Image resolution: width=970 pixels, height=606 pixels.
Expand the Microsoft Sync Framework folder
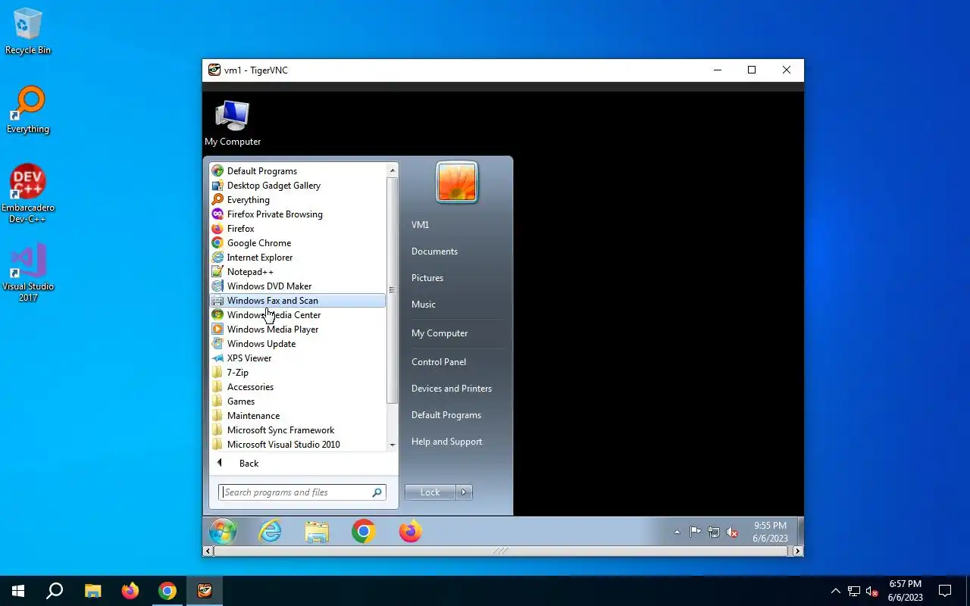(x=298, y=430)
